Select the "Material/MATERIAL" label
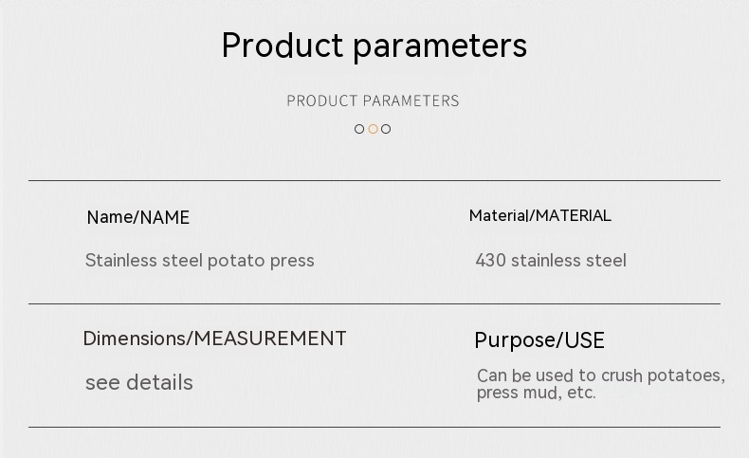Screen dimensions: 749x458 click(x=539, y=215)
